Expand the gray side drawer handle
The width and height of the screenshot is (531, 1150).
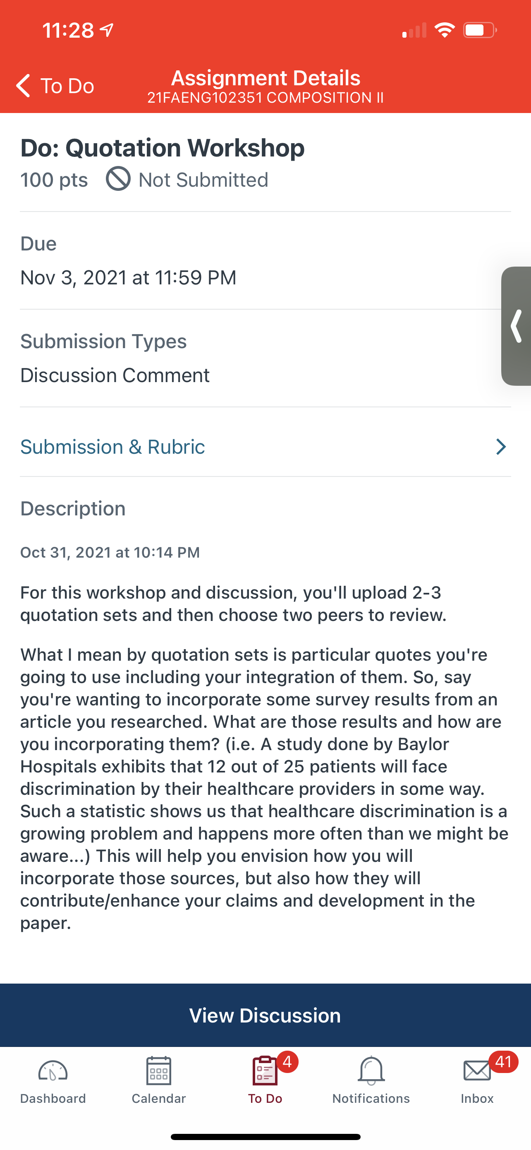(x=516, y=326)
